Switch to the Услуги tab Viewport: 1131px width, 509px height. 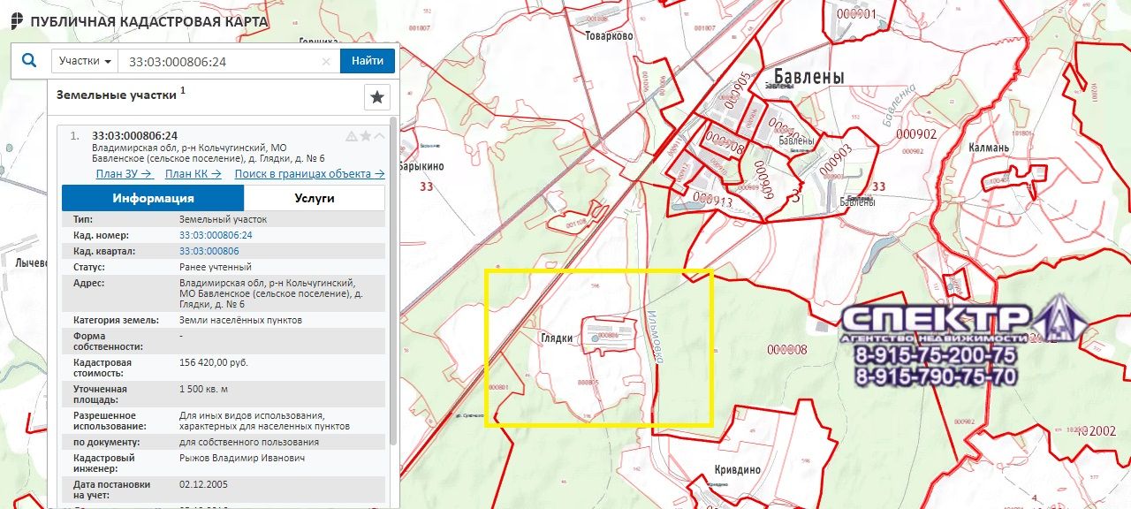coord(315,198)
